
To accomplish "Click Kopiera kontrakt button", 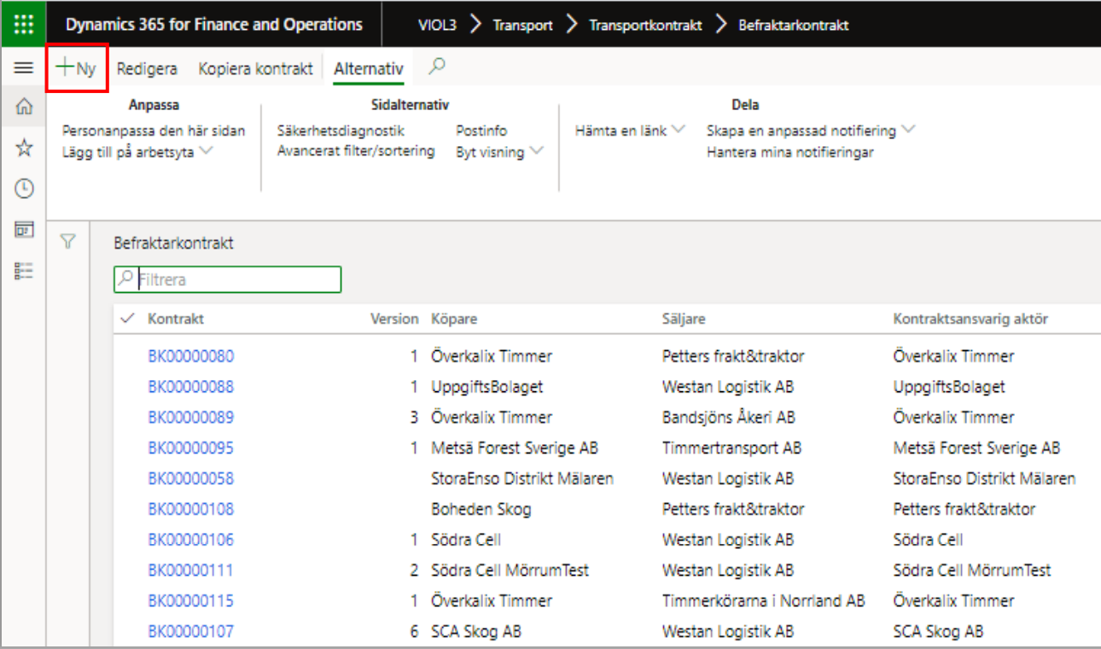I will tap(256, 68).
